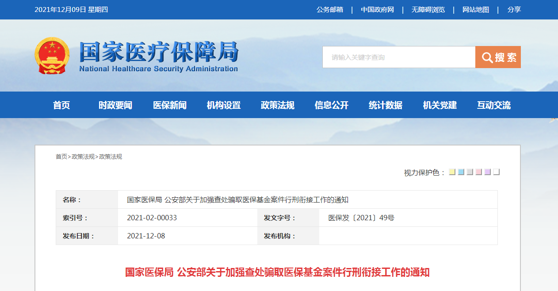Image resolution: width=558 pixels, height=291 pixels.
Task: Click the 发布日期 label cell
Action: [87, 236]
